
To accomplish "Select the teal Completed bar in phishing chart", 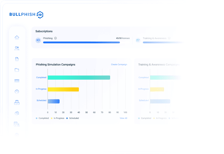I will [x=78, y=77].
